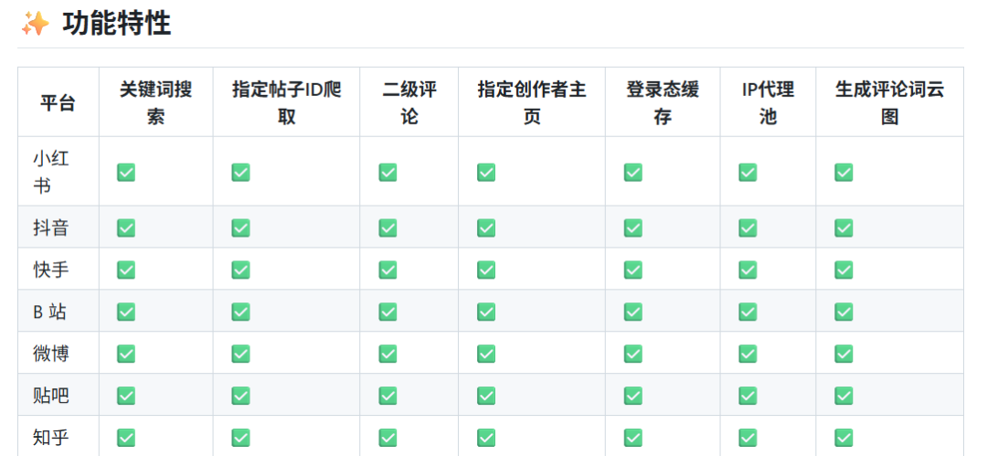The height and width of the screenshot is (456, 987).
Task: Click 抖音 checkmark under 二级评论
Action: click(387, 228)
